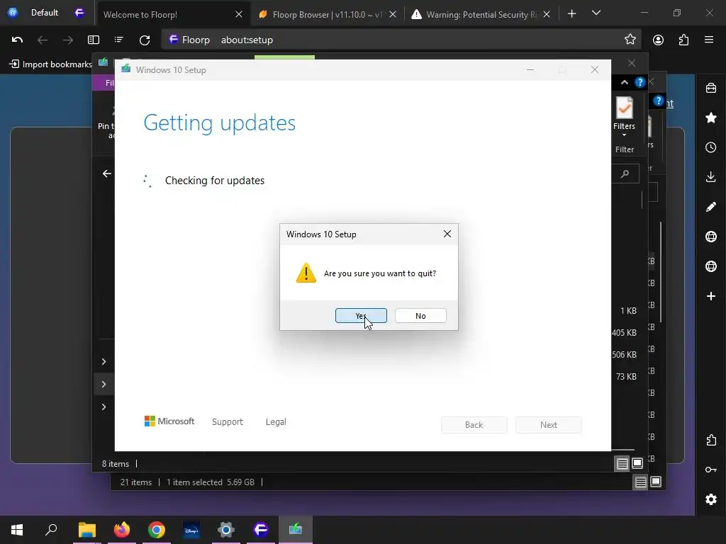Image resolution: width=726 pixels, height=544 pixels.
Task: Open Floorp from the taskbar
Action: (261, 530)
